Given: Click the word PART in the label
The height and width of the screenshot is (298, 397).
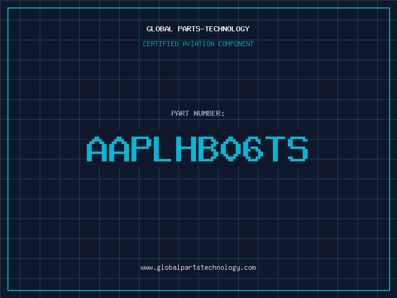Looking at the screenshot, I should tap(180, 113).
